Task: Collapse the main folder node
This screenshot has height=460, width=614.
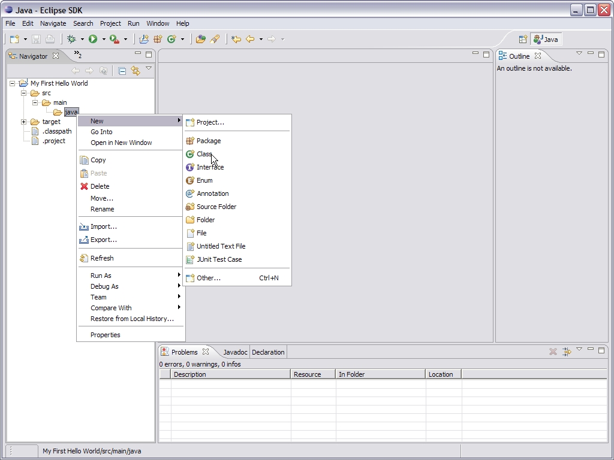Action: [x=35, y=102]
